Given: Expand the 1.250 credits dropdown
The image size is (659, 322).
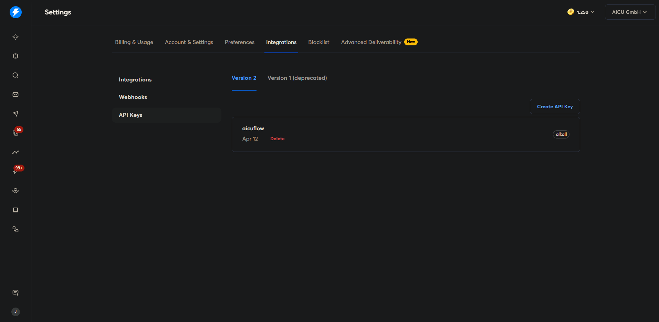Looking at the screenshot, I should coord(581,12).
